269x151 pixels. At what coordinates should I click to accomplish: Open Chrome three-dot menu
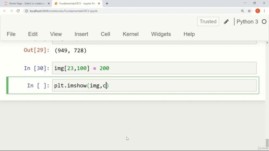pos(264,11)
